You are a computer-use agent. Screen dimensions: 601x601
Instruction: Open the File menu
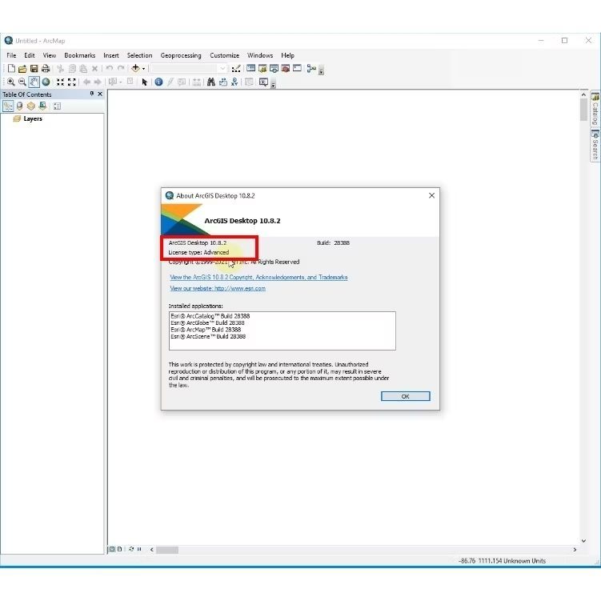(x=11, y=55)
